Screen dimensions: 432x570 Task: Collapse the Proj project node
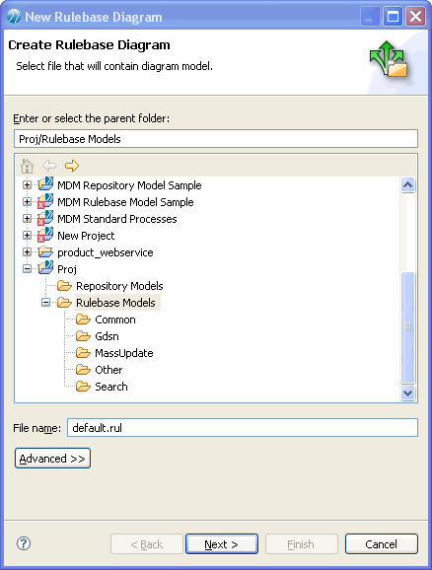27,269
